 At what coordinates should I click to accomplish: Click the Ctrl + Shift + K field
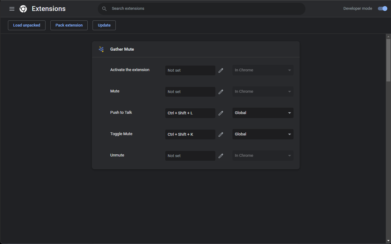(x=190, y=135)
